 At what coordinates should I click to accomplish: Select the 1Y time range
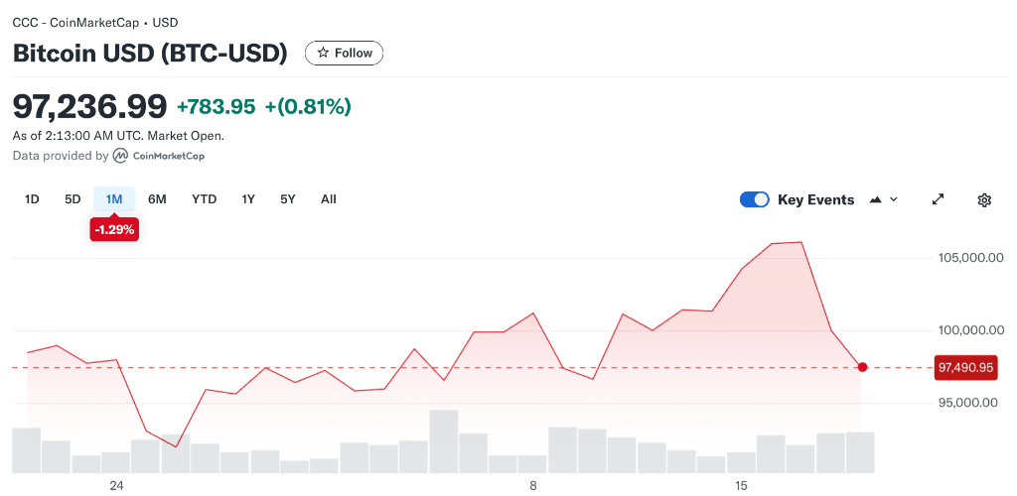(248, 199)
